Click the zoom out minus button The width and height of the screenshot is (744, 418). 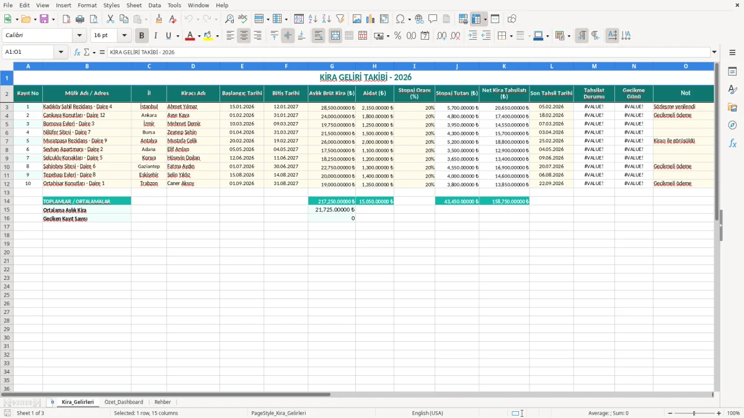tap(669, 413)
